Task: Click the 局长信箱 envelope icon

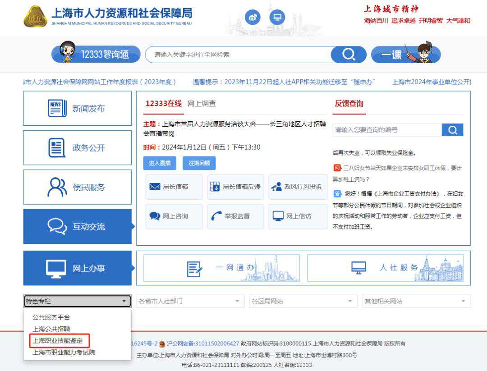Action: pyautogui.click(x=155, y=187)
